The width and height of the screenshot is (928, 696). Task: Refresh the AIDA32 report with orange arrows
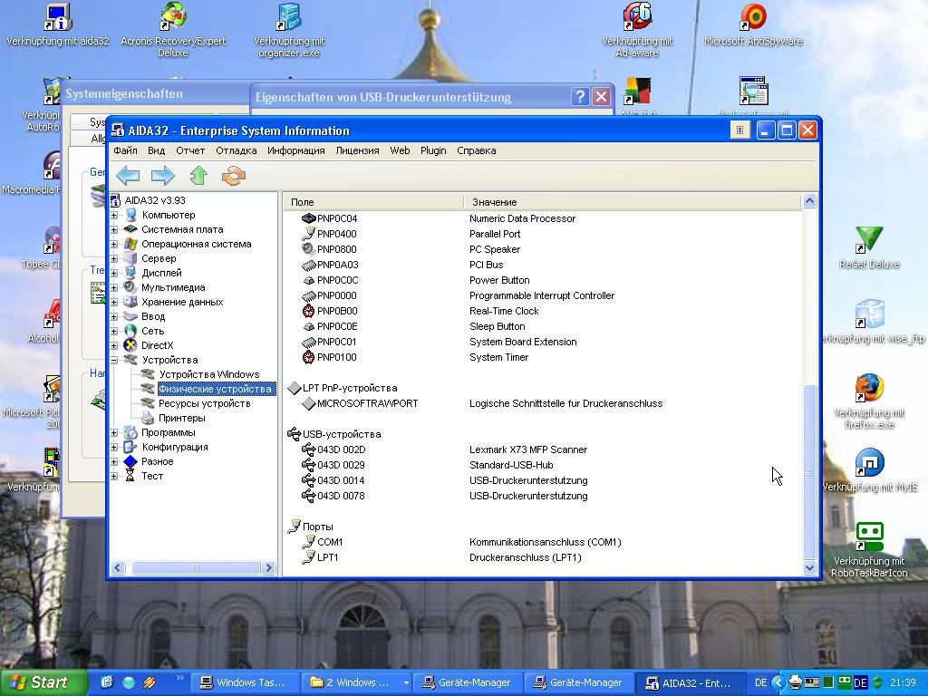pyautogui.click(x=233, y=176)
